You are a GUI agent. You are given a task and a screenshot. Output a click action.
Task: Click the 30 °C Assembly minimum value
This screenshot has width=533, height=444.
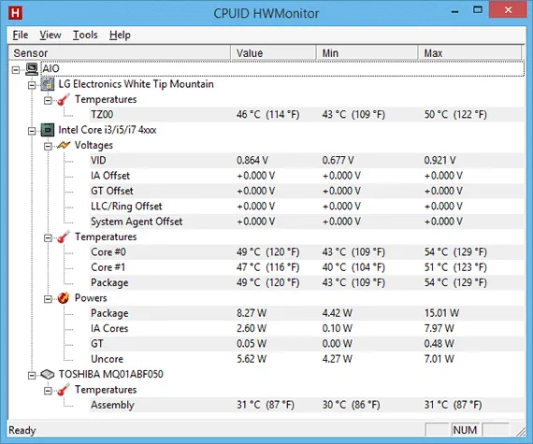point(351,405)
